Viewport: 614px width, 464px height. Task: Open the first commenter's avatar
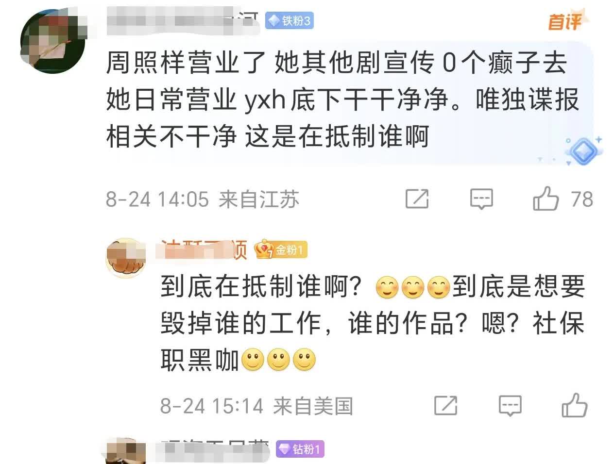coord(52,42)
